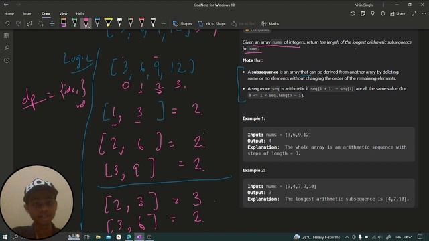Open notebook search in sidebar

[x=7, y=48]
